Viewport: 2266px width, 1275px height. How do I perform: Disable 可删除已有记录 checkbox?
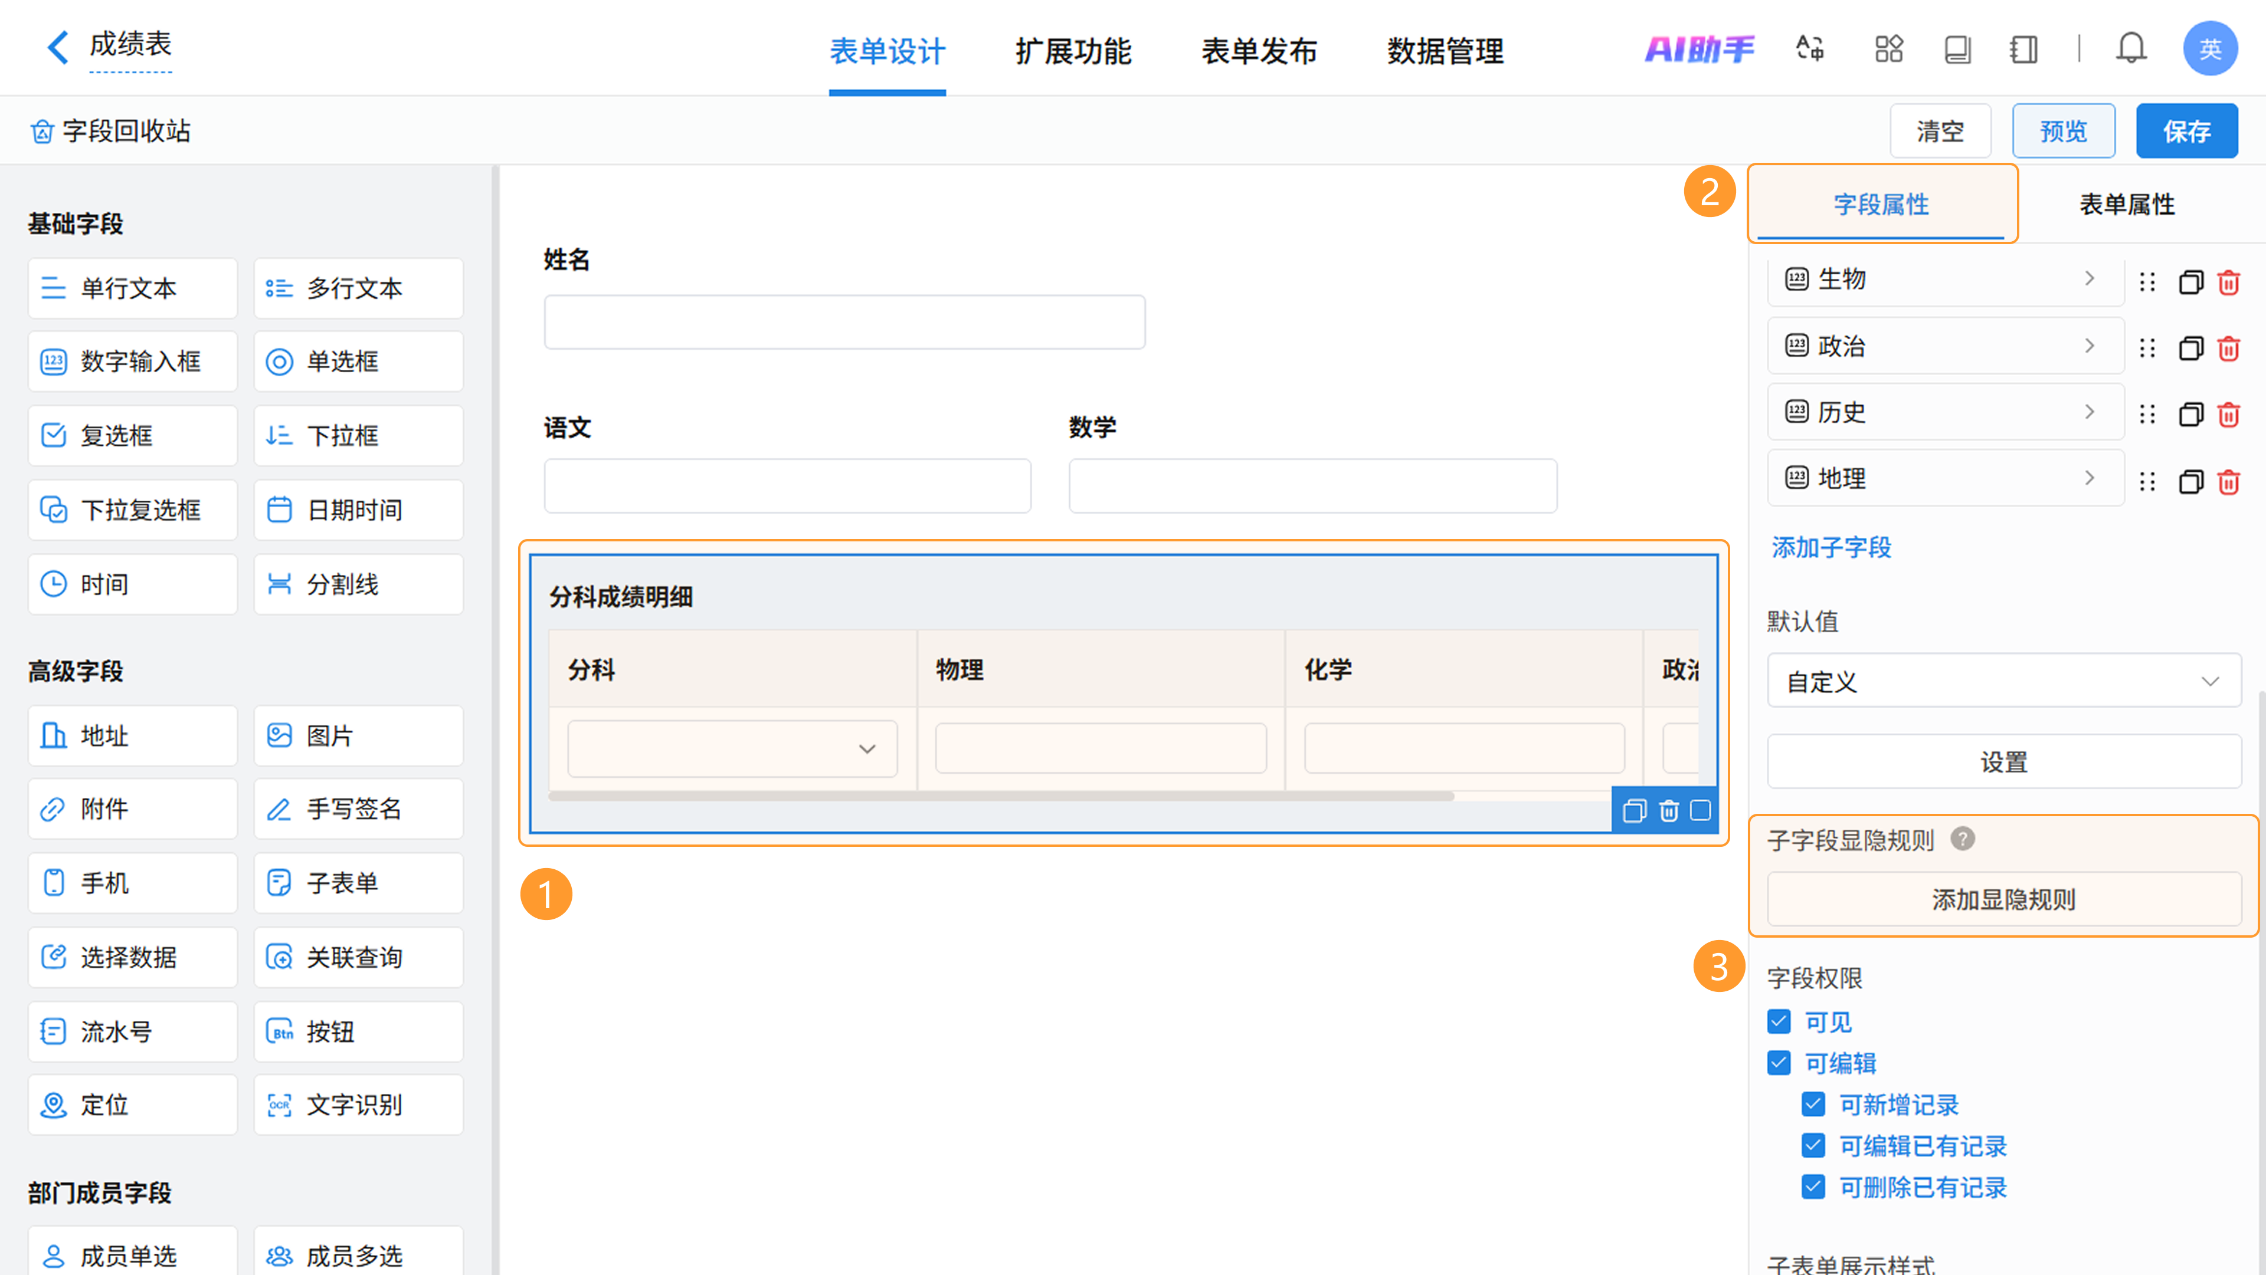pos(1813,1187)
